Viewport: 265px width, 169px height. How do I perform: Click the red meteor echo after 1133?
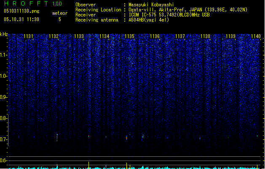click(x=88, y=136)
